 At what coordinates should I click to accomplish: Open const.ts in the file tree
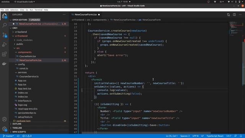[x=24, y=68]
